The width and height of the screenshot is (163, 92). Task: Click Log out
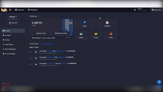click(6, 84)
